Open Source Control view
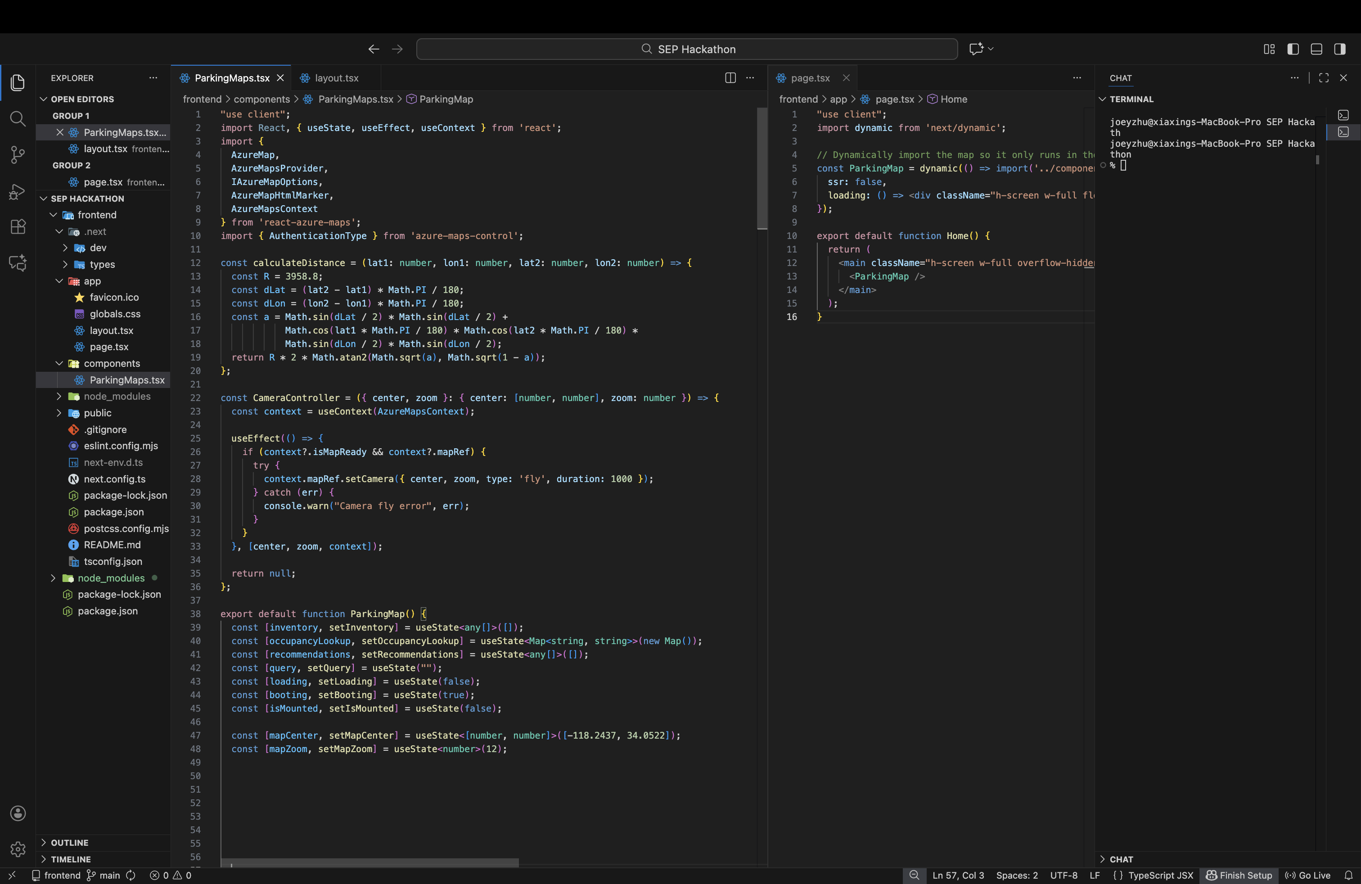The height and width of the screenshot is (884, 1361). coord(18,155)
